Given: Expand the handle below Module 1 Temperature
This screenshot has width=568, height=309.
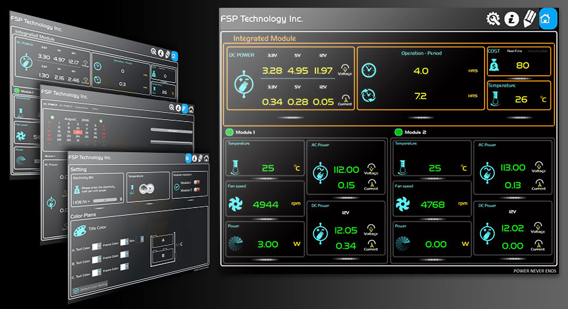Looking at the screenshot, I should [x=265, y=179].
